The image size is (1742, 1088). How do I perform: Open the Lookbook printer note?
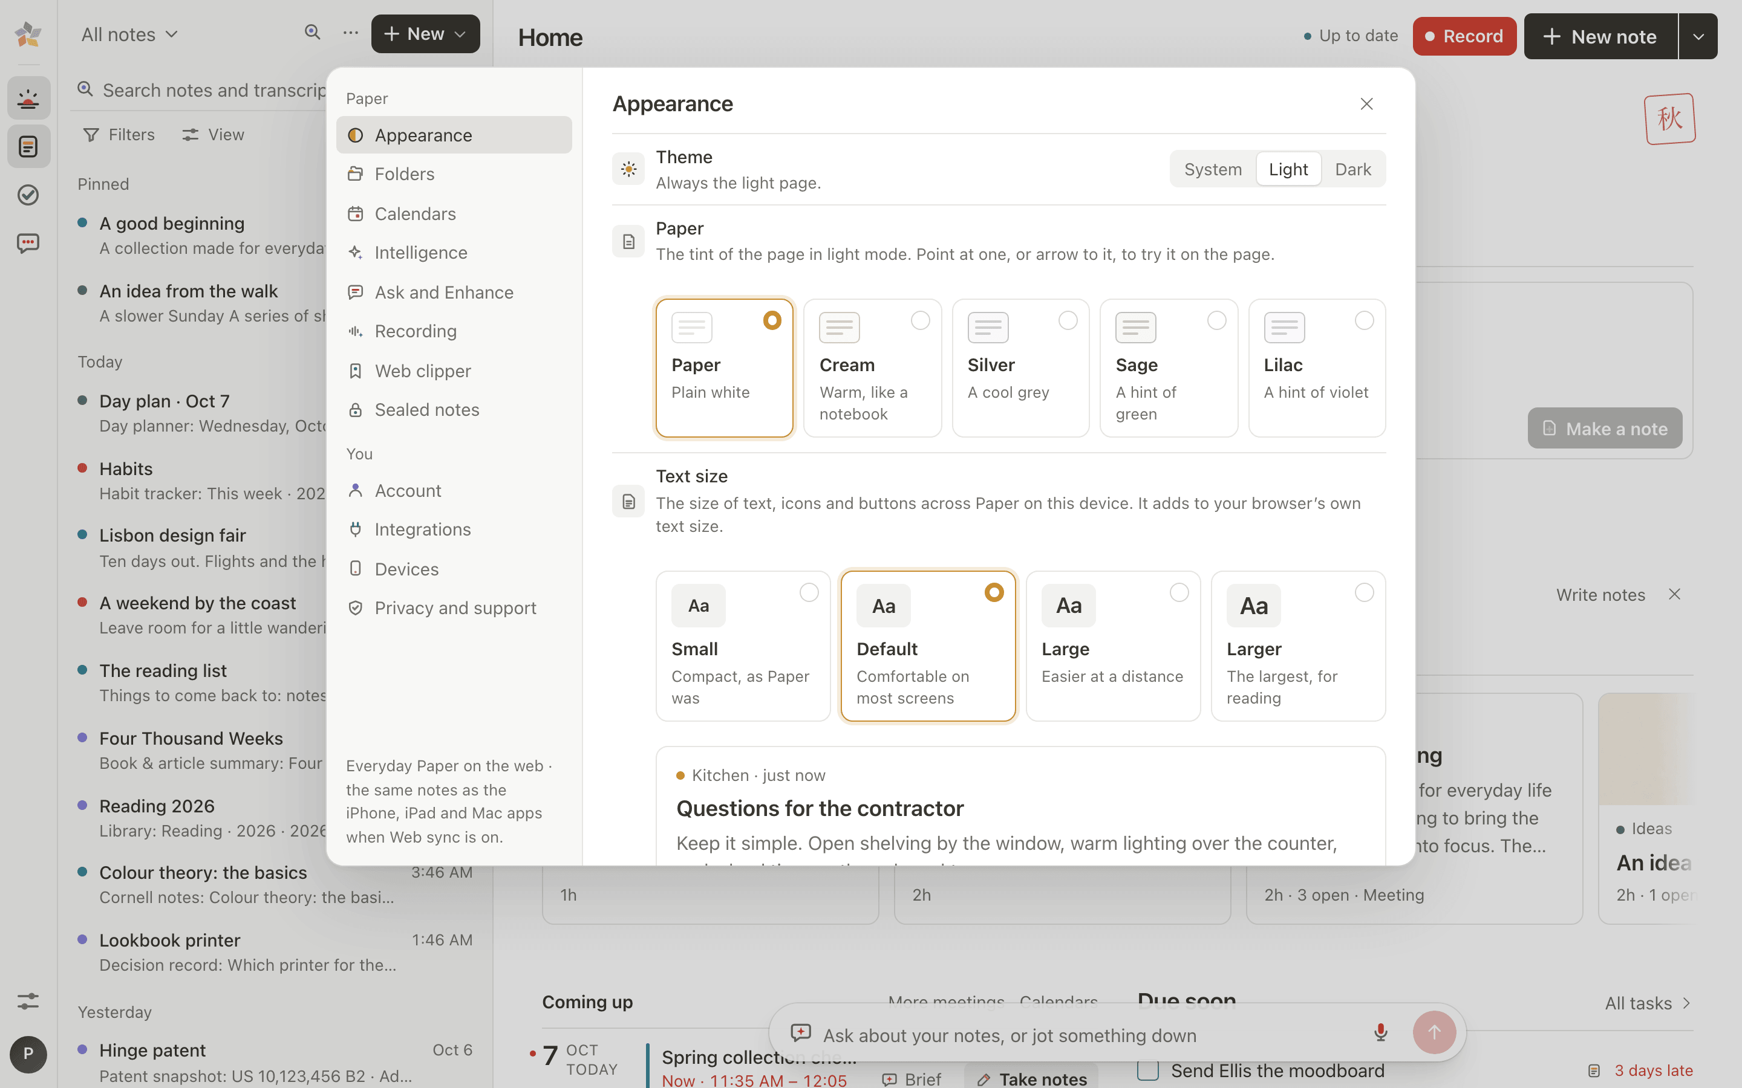click(275, 952)
